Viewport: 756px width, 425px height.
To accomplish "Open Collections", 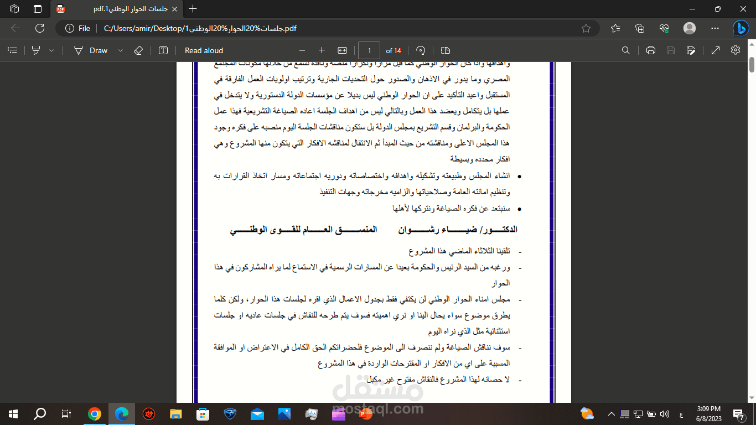I will pyautogui.click(x=640, y=28).
